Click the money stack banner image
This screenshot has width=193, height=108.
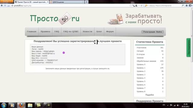[115, 19]
